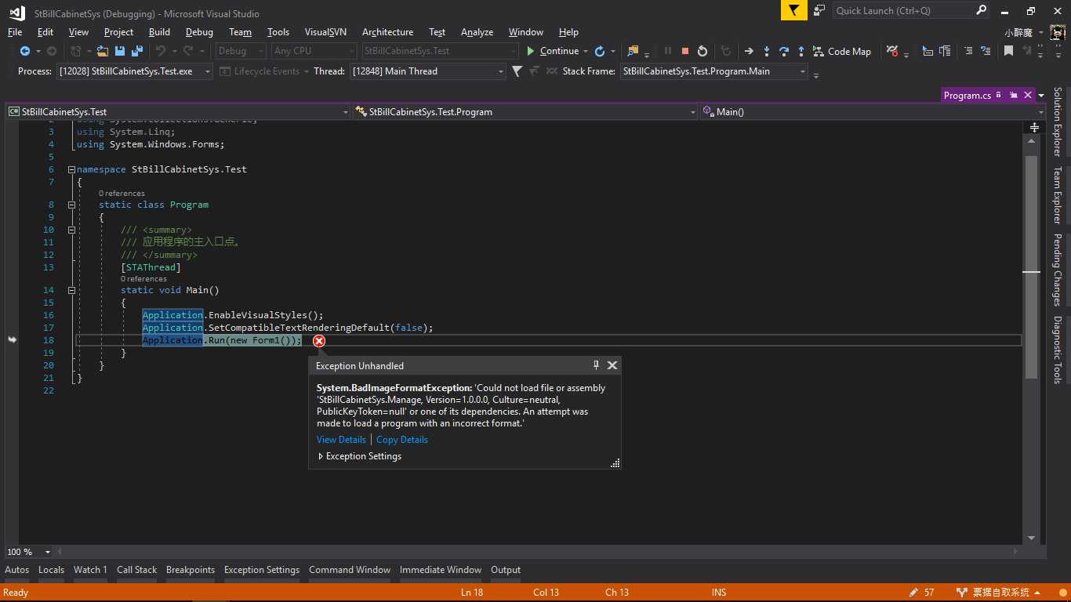Click the Step Into arrow icon

click(x=766, y=51)
